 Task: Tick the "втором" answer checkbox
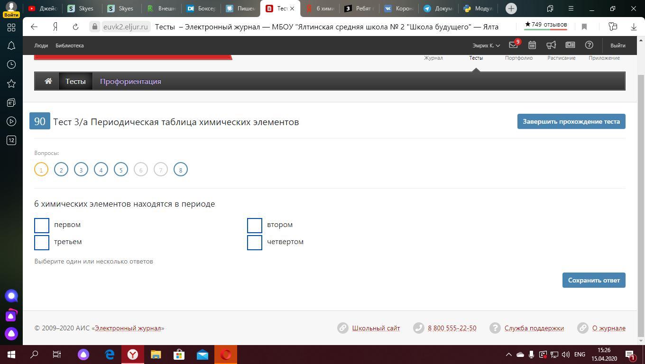(255, 226)
